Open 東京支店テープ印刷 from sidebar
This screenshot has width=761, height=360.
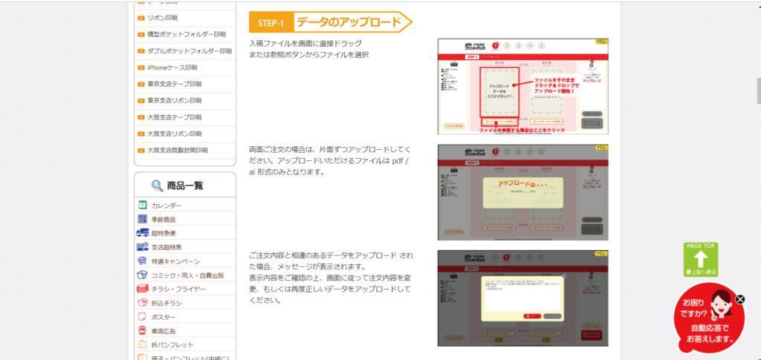click(175, 84)
